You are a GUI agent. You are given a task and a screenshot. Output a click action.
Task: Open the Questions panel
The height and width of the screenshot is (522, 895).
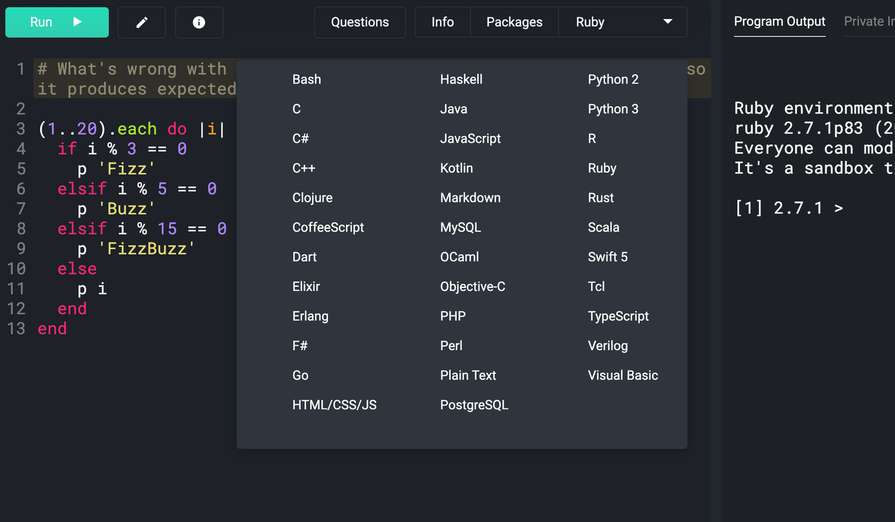(360, 22)
